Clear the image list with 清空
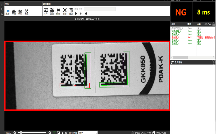The height and width of the screenshot is (134, 216). [71, 11]
